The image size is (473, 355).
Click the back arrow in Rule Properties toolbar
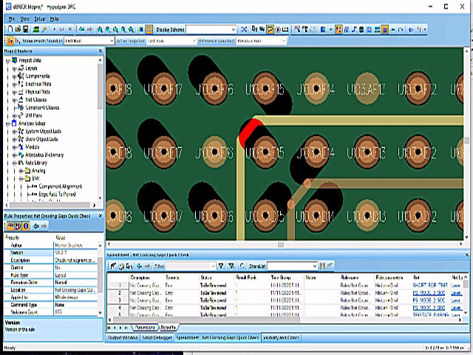(36, 226)
